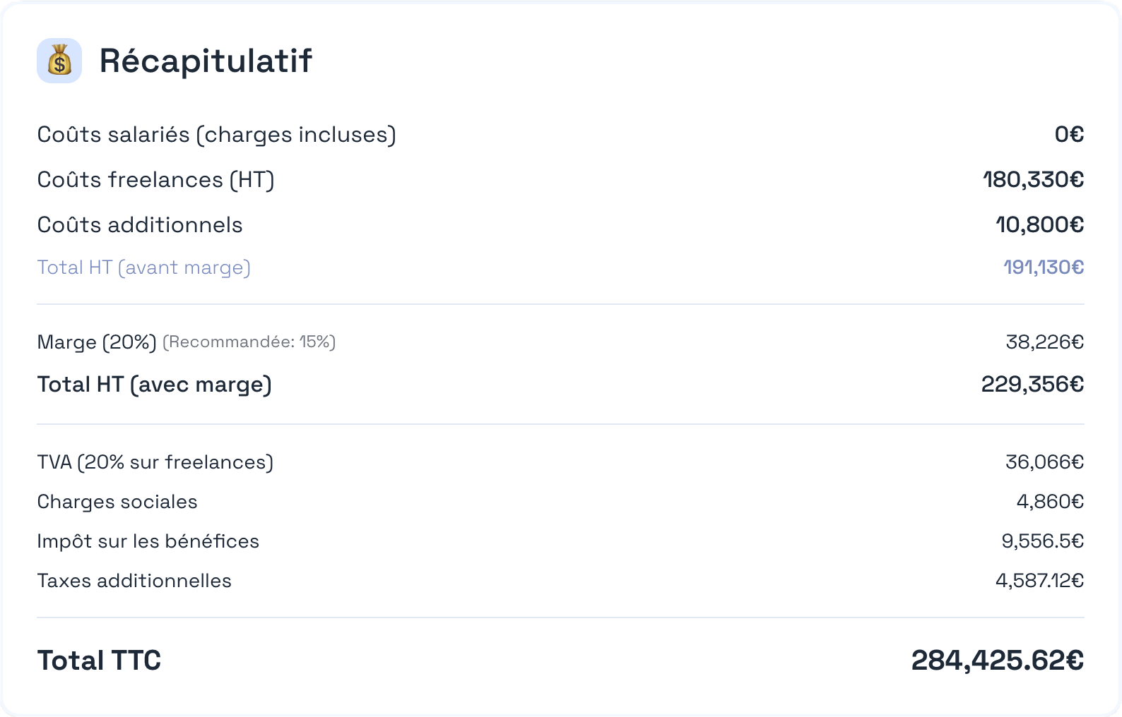
Task: Click the Coûts additionnels row label
Action: coord(140,224)
